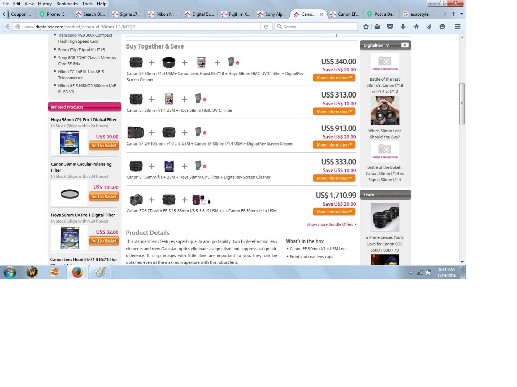Switch to the Sigma 17 tab
517x387 pixels.
(127, 14)
